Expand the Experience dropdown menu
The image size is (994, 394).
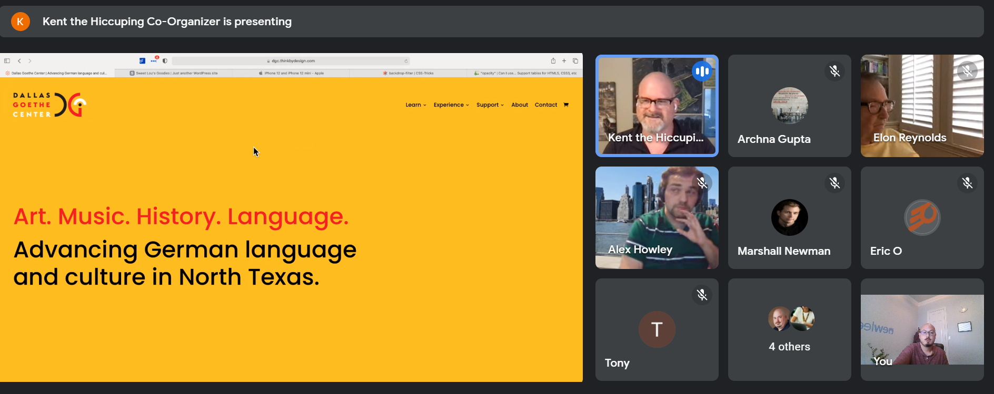451,105
